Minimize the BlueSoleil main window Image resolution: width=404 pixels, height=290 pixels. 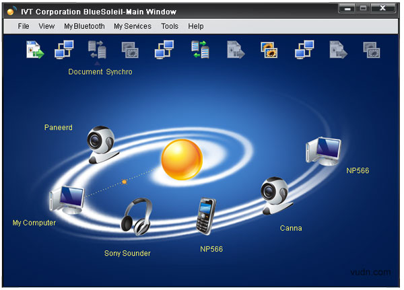pos(347,9)
